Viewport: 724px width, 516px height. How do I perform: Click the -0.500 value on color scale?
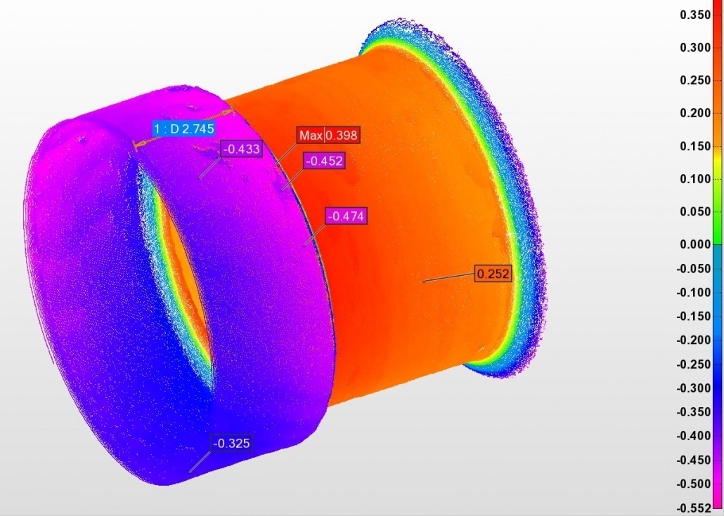coord(694,484)
